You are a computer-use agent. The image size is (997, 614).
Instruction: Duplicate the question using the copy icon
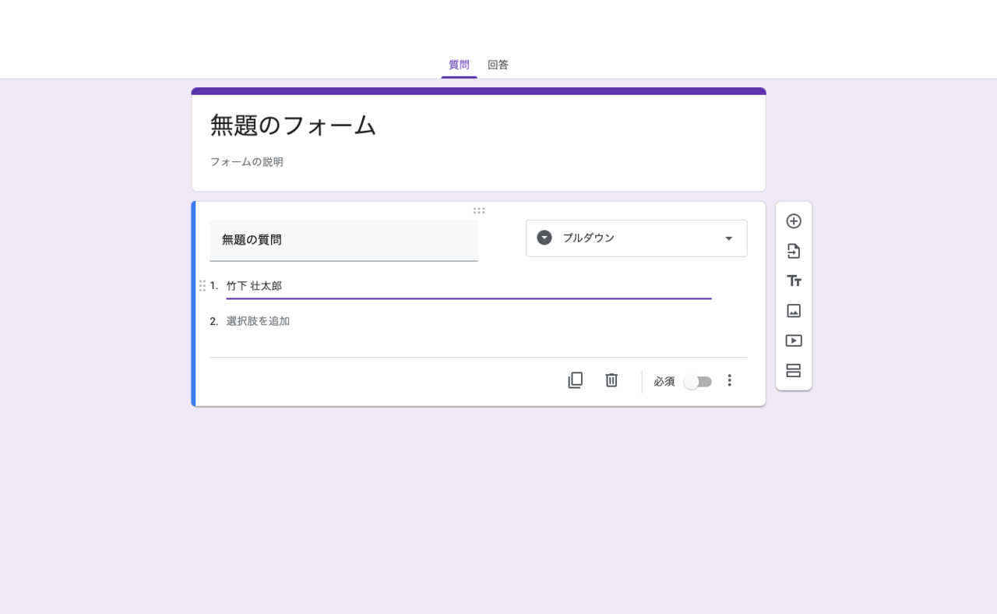[x=575, y=380]
